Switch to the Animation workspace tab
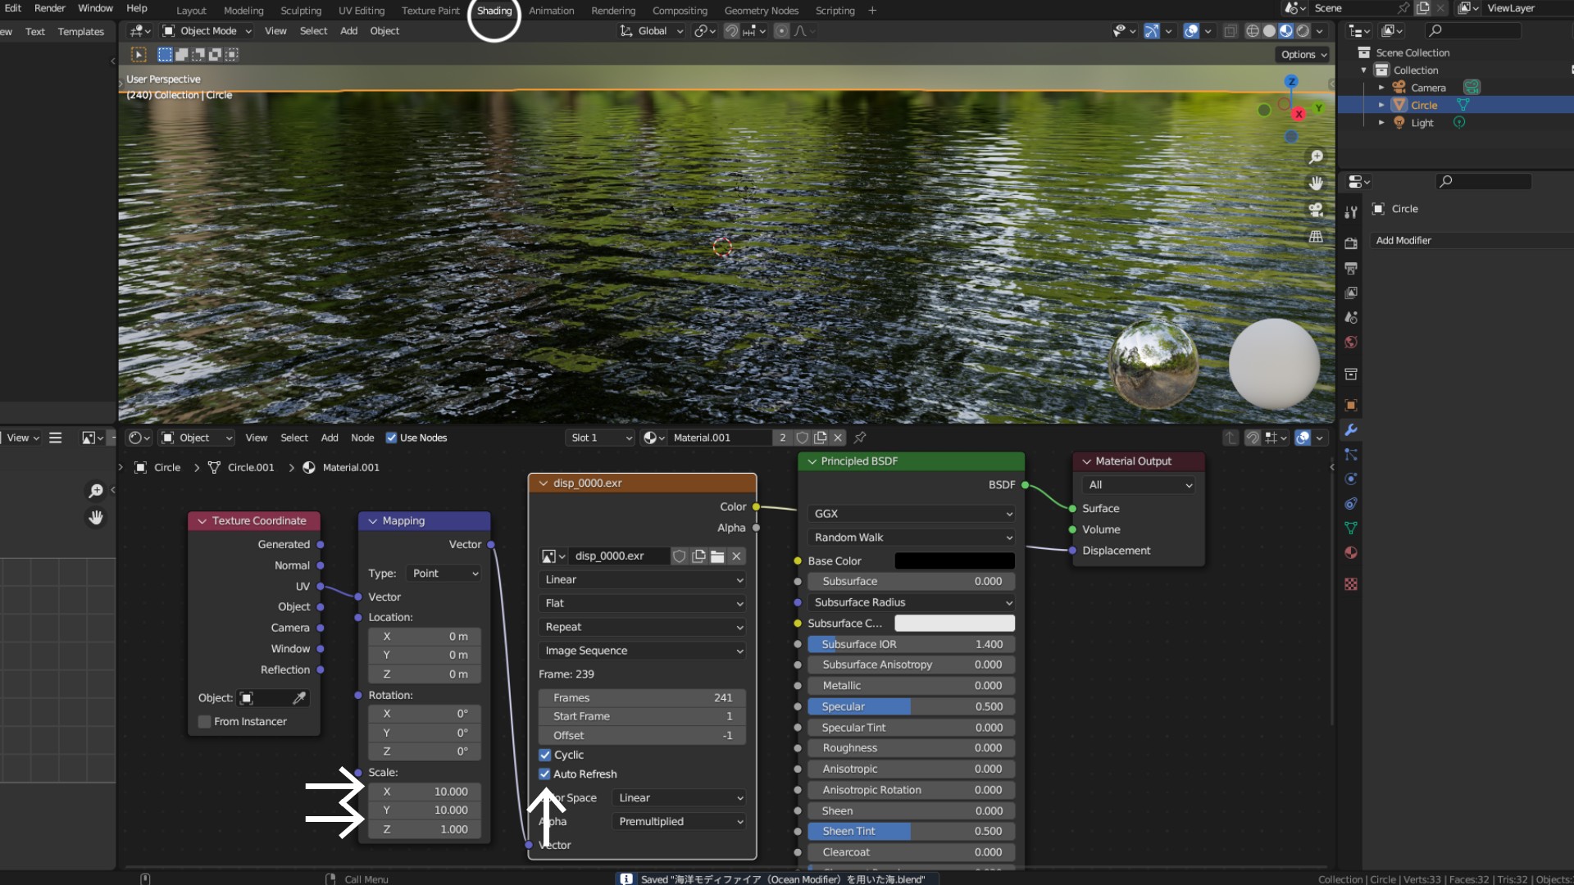Image resolution: width=1574 pixels, height=885 pixels. tap(551, 11)
